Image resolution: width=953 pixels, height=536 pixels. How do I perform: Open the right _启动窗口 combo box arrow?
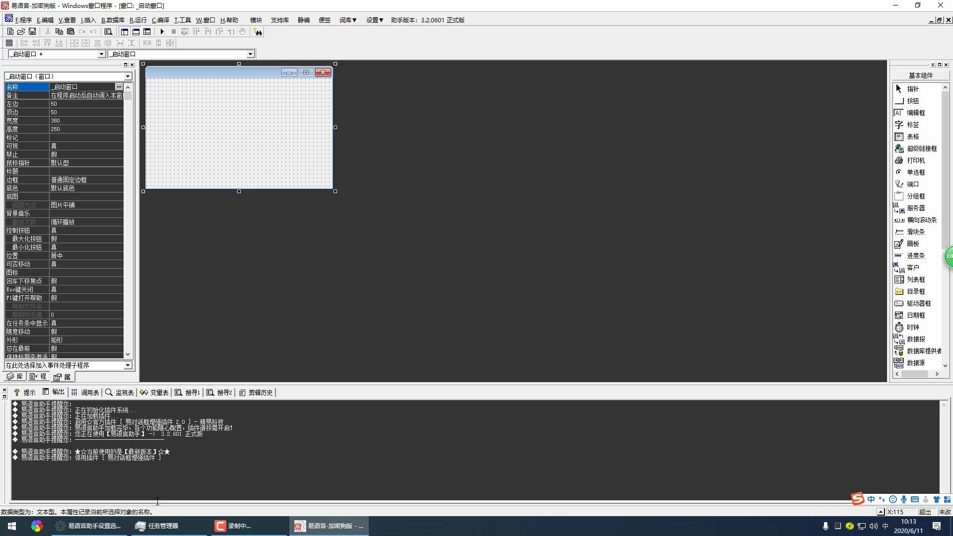(x=250, y=54)
